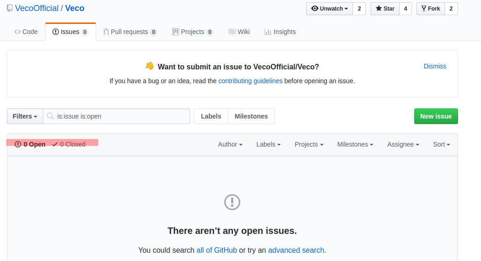The image size is (481, 261).
Task: Click the large issue icon above empty message
Action: point(232,202)
